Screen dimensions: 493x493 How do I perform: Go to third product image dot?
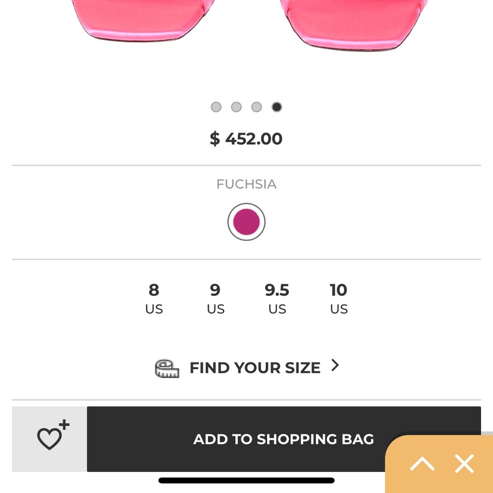click(256, 107)
